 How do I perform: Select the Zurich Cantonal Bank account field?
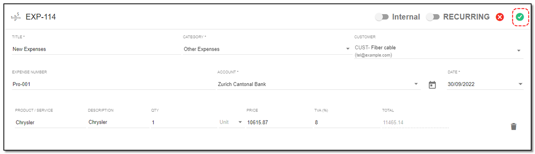point(319,84)
